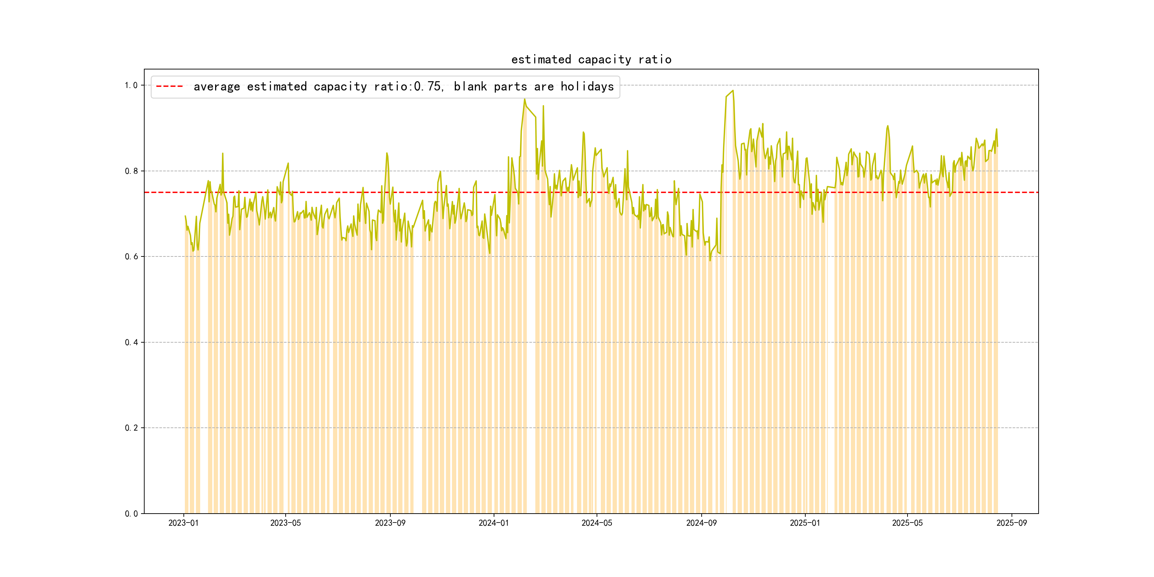
Task: Click the 2023-01 x-axis tick label
Action: (183, 523)
